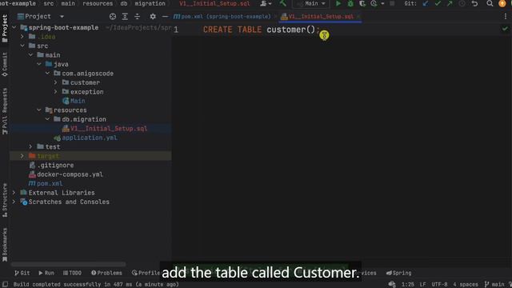Collapse the src folder

22,46
